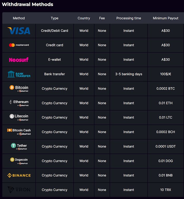Click Crypto Currency in the Tether row
This screenshot has height=199, width=184.
pyautogui.click(x=54, y=147)
